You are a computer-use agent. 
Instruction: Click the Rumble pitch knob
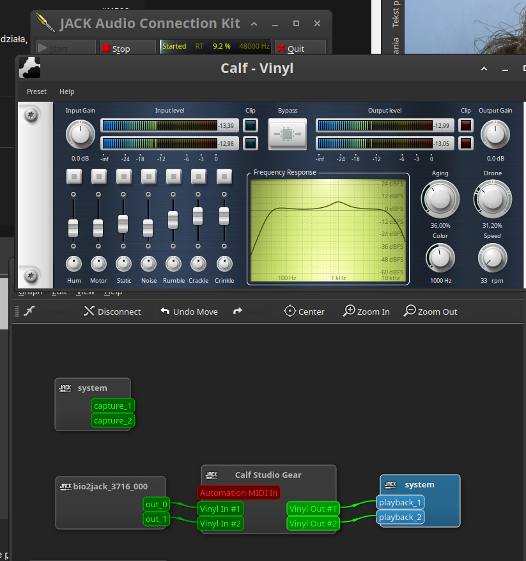[173, 264]
